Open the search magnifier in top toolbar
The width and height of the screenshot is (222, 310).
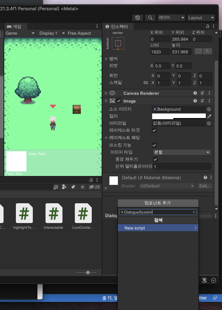(150, 18)
